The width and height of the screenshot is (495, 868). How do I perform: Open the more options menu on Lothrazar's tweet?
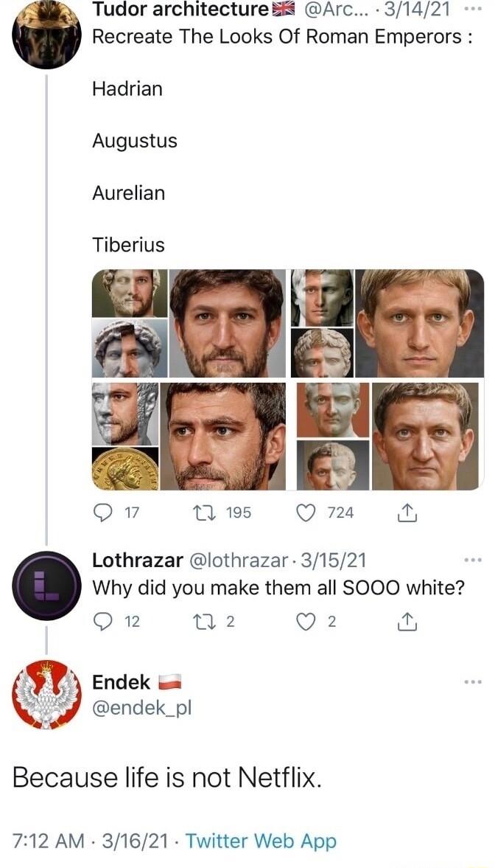(x=474, y=559)
